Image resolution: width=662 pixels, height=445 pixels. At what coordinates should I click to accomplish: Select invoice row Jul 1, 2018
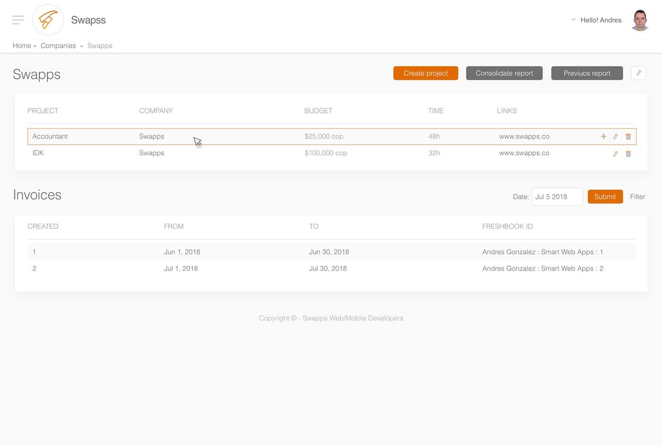(331, 268)
